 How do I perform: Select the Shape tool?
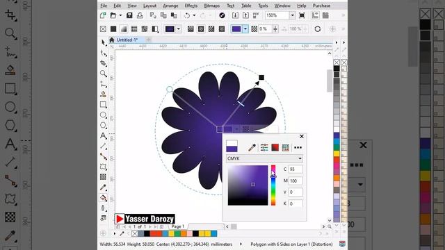pyautogui.click(x=104, y=53)
